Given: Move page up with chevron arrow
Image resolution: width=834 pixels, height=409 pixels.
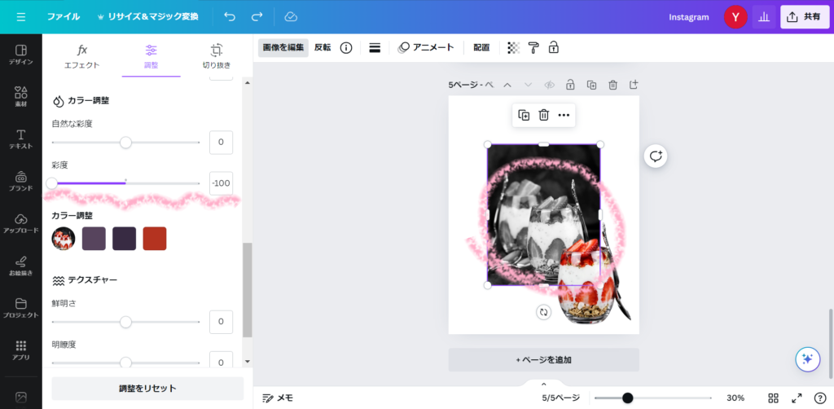Looking at the screenshot, I should pyautogui.click(x=507, y=85).
